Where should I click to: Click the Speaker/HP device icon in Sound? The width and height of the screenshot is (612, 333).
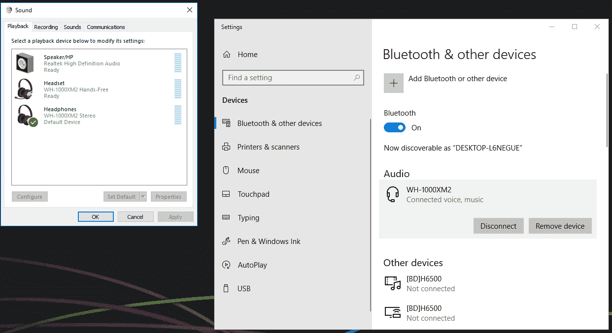(x=25, y=63)
